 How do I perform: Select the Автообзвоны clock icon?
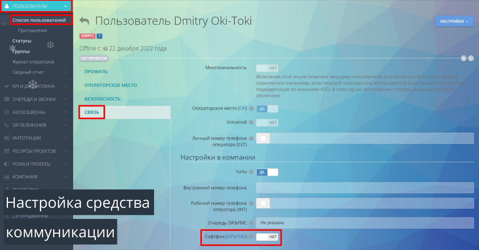click(7, 112)
